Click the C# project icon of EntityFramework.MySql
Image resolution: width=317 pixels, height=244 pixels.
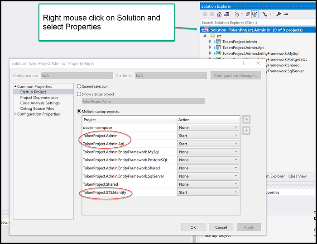point(218,53)
